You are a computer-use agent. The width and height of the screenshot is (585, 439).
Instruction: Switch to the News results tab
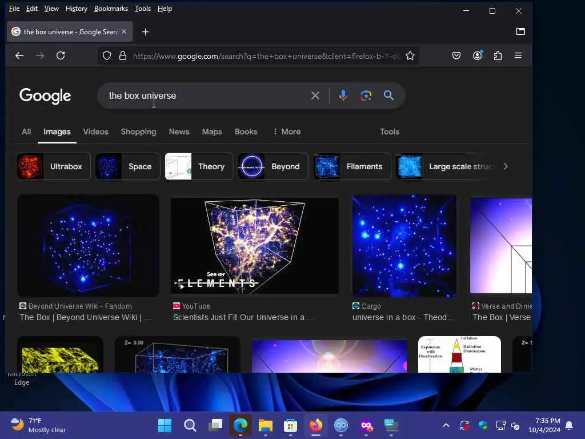(x=179, y=132)
